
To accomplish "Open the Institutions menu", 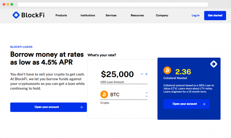I will point(88,15).
